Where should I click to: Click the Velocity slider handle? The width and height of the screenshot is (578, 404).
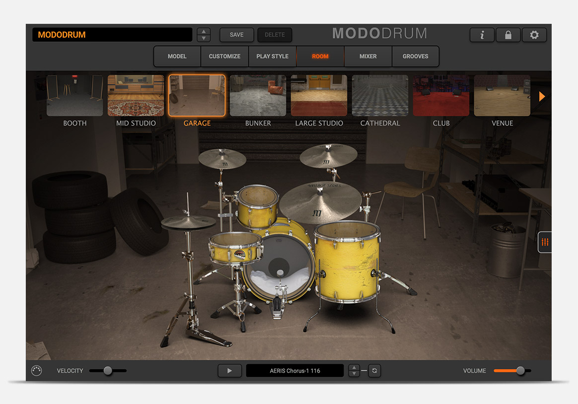[x=108, y=370]
